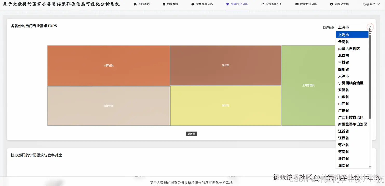Select 河北省 option
The height and width of the screenshot is (186, 385).
coord(352,145)
